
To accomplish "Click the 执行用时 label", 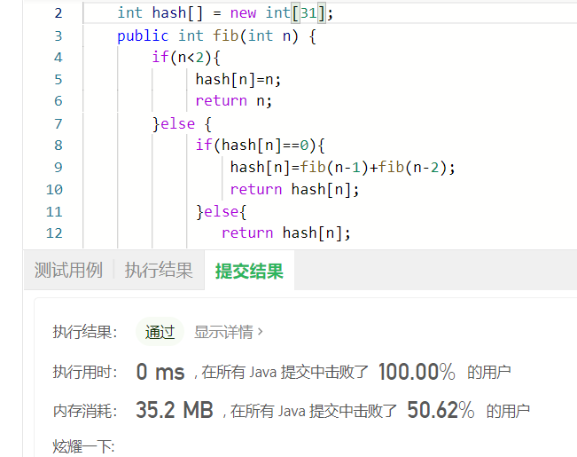I will [x=85, y=372].
